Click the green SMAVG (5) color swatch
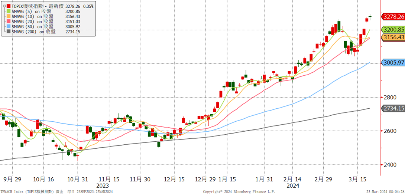405x194 pixels. pyautogui.click(x=9, y=11)
